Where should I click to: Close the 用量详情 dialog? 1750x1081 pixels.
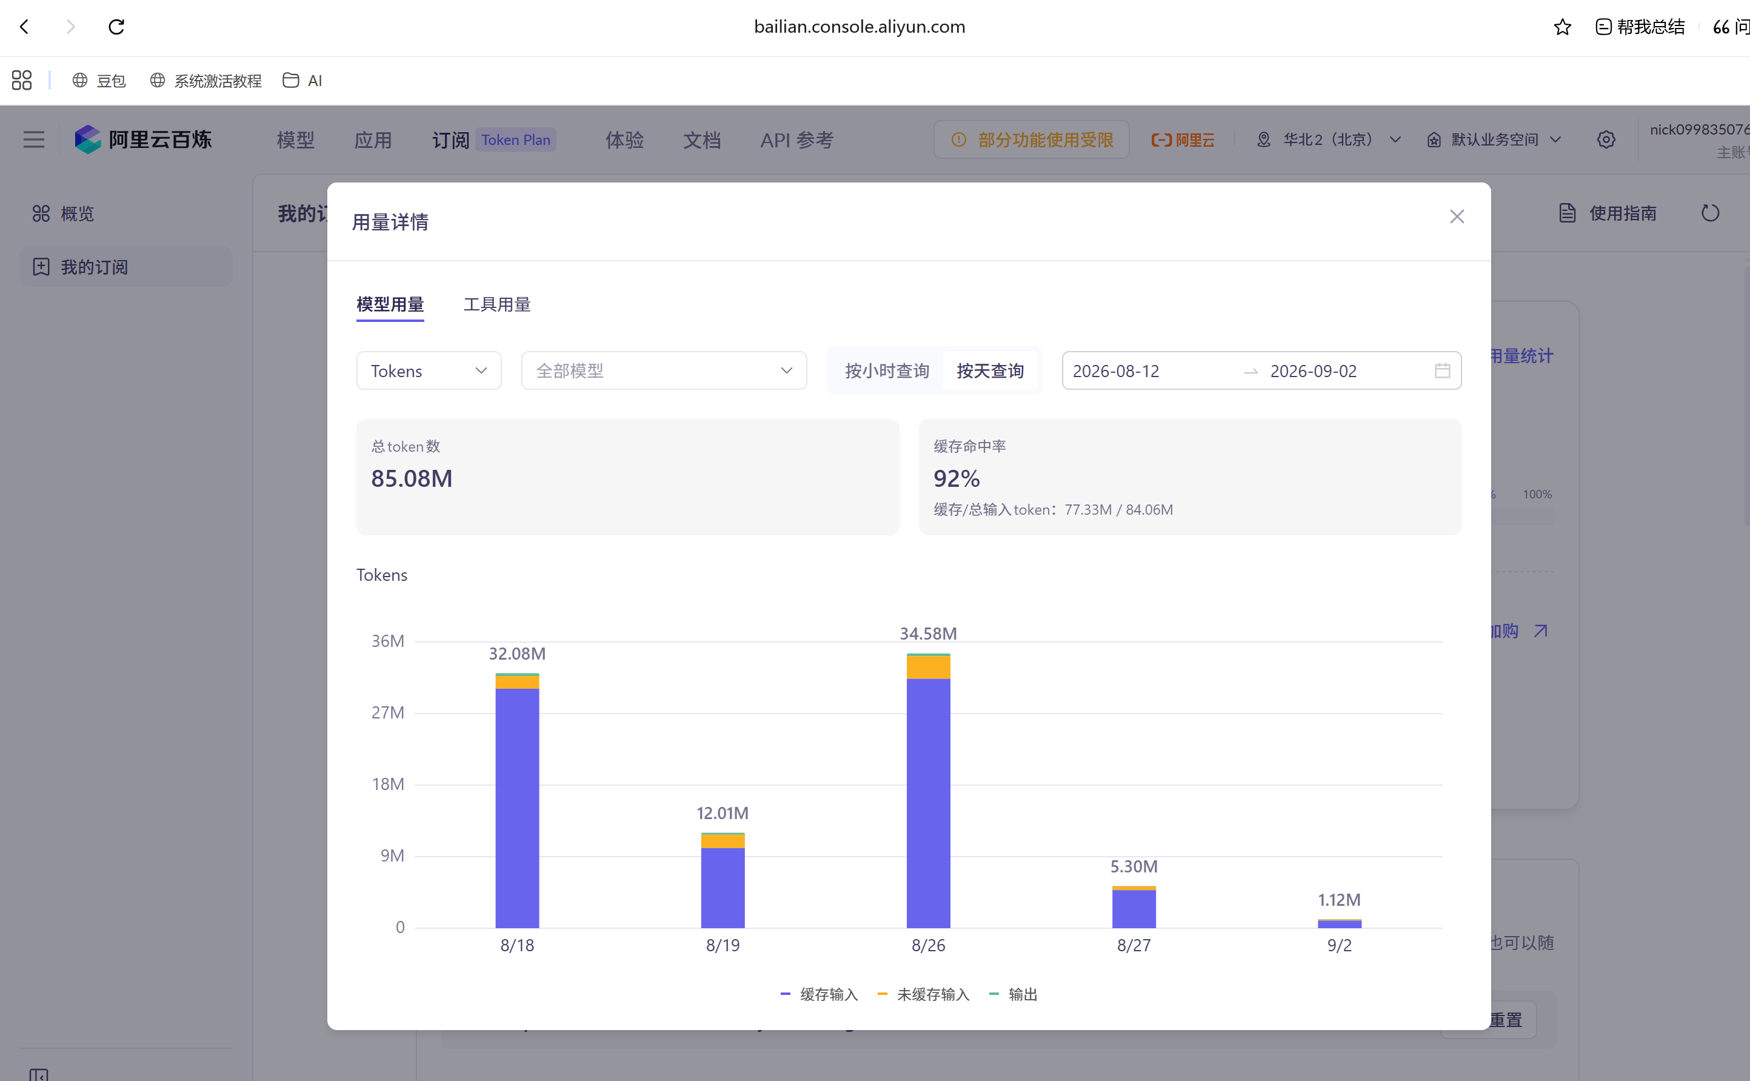click(1456, 216)
